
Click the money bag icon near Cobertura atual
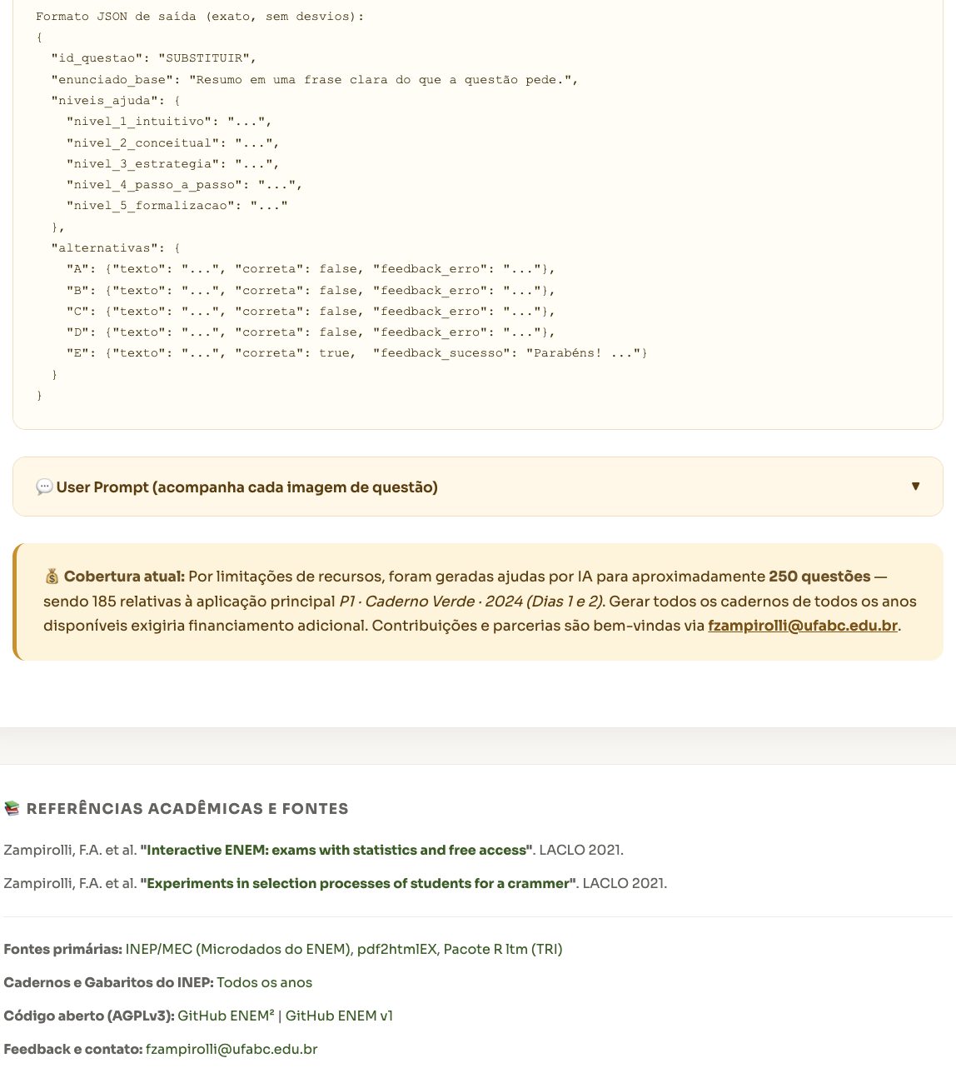pyautogui.click(x=52, y=576)
